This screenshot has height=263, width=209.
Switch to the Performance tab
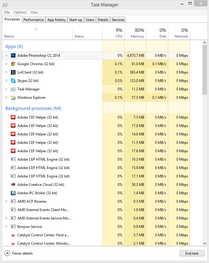point(34,20)
